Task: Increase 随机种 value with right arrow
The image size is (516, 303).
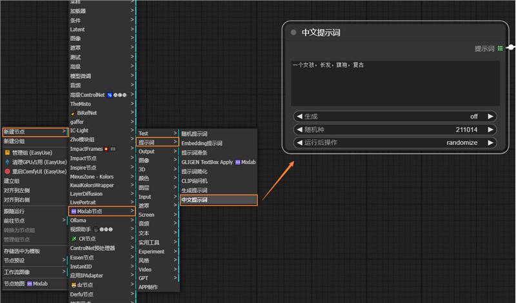Action: 491,130
